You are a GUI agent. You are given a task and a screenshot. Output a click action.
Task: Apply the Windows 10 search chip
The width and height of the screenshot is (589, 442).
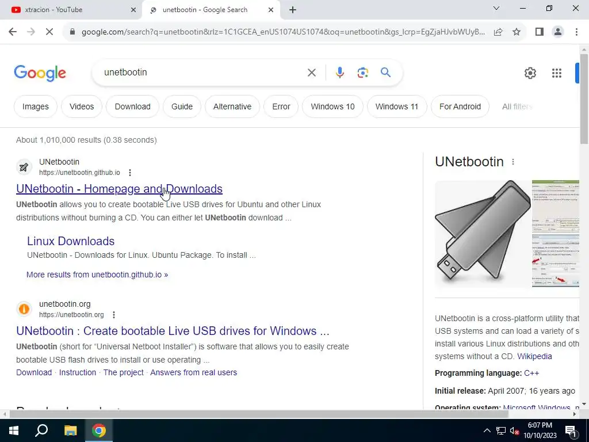click(x=332, y=106)
